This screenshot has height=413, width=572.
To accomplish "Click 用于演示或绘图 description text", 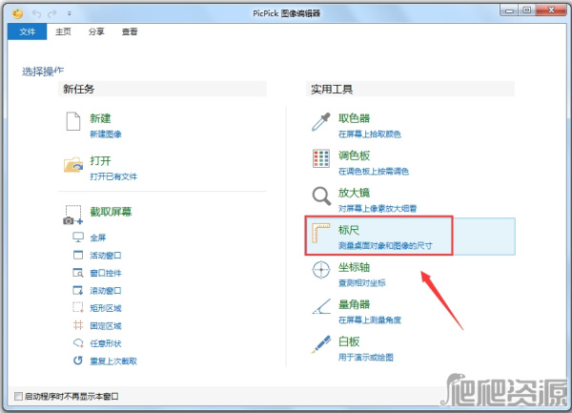I will 366,358.
